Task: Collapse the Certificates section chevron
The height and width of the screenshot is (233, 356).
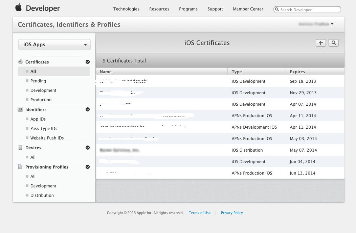Action: pos(88,62)
